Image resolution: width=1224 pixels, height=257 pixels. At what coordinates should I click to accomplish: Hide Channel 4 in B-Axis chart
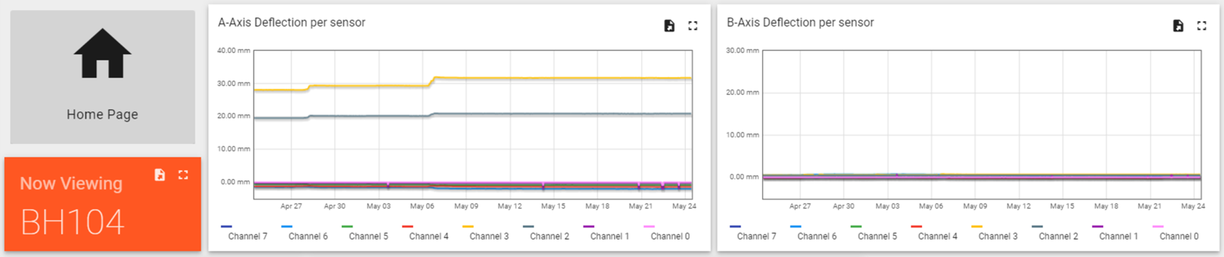[x=937, y=236]
